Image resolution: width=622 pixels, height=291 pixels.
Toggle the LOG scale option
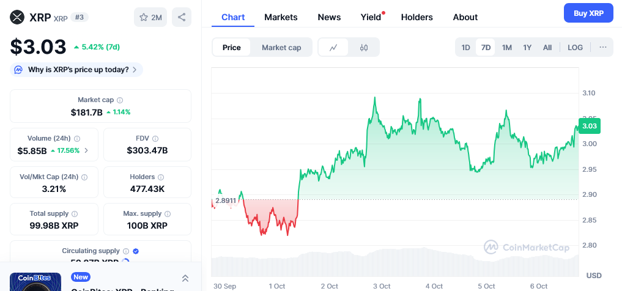click(575, 48)
